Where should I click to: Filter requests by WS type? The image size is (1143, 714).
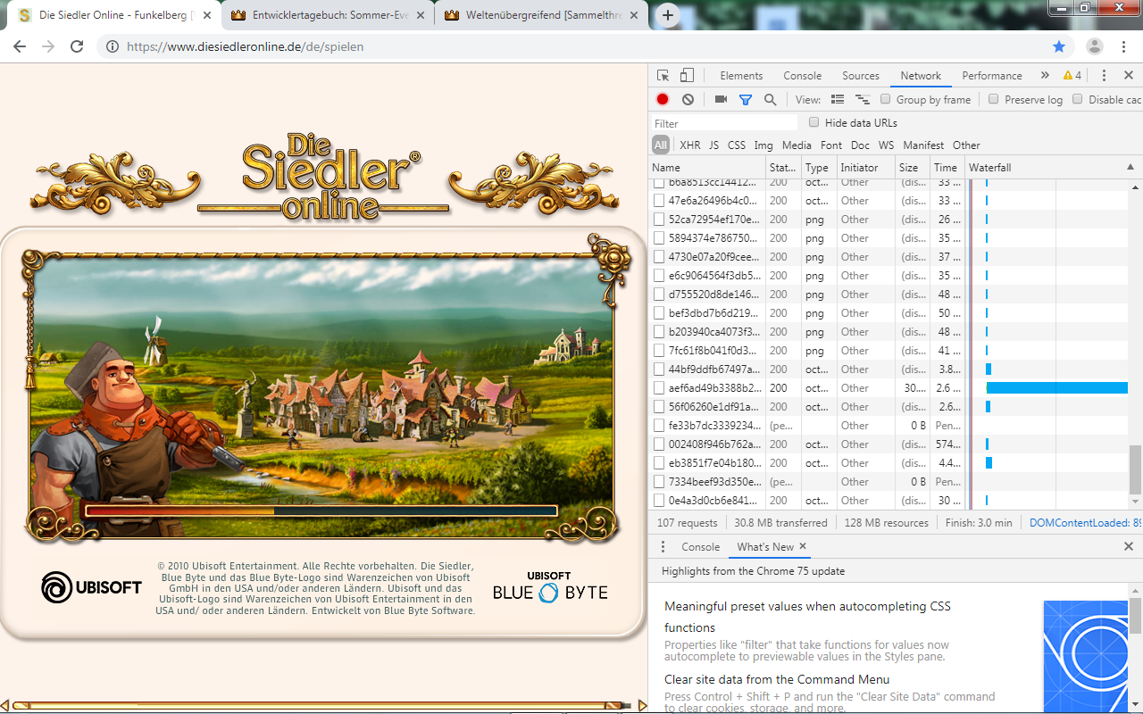[886, 145]
